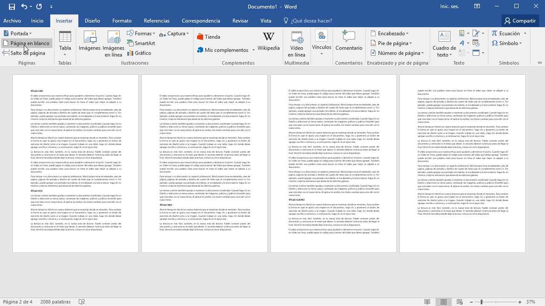Switch to Print Layout view
Viewport: 545px width, 306px height.
(444, 302)
